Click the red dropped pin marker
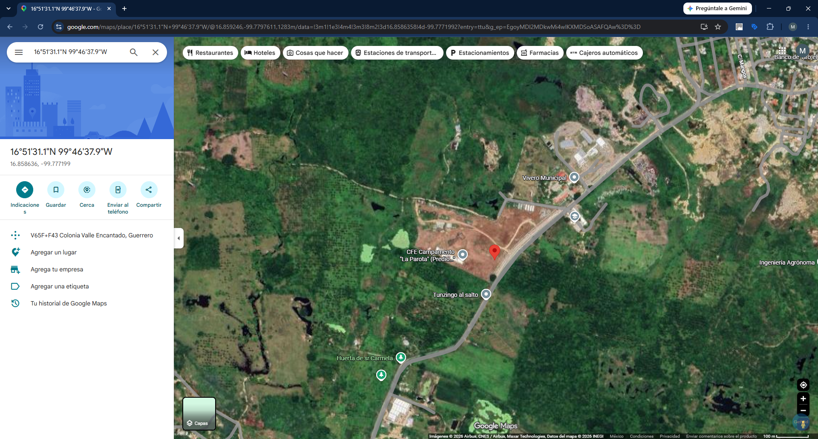This screenshot has width=818, height=439. tap(494, 252)
